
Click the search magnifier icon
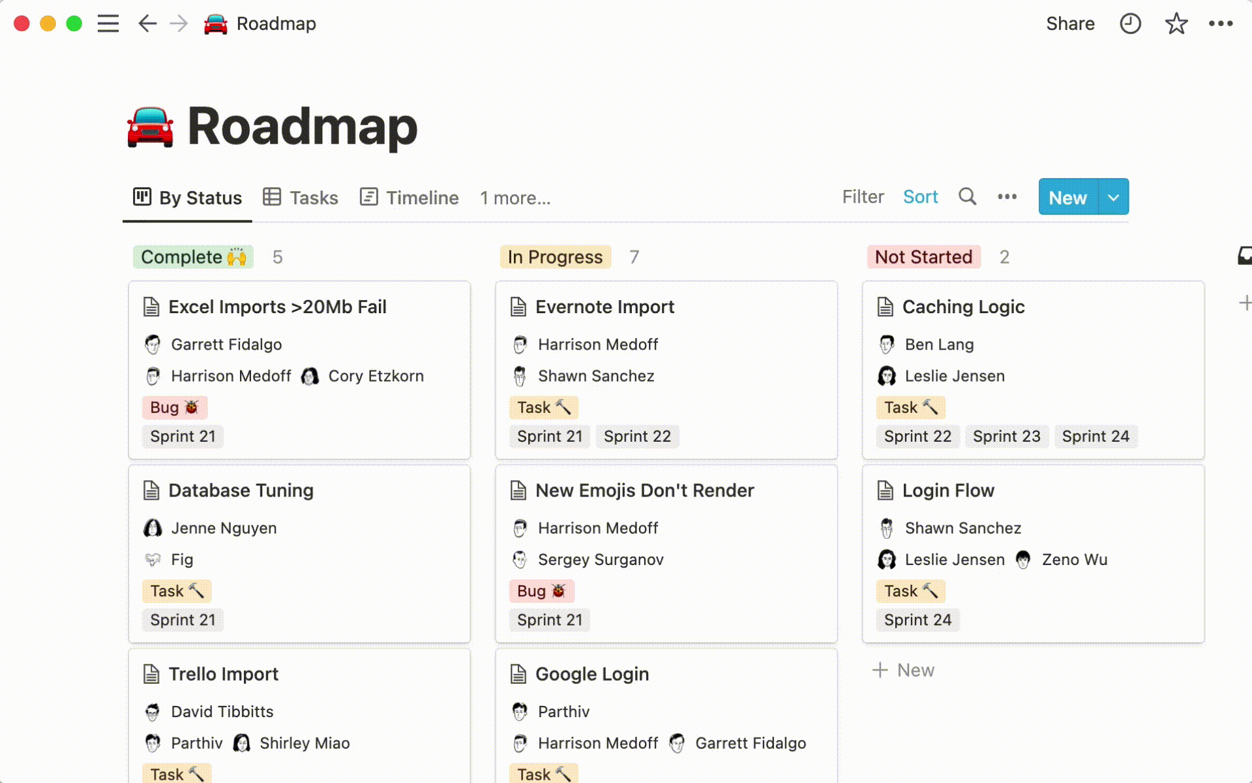(x=967, y=196)
